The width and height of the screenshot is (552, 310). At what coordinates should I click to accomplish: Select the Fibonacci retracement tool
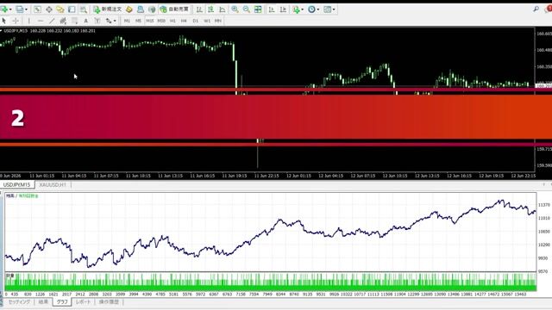point(74,21)
